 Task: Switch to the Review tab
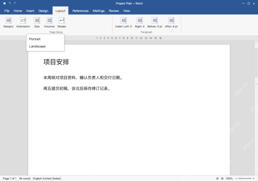pyautogui.click(x=114, y=11)
